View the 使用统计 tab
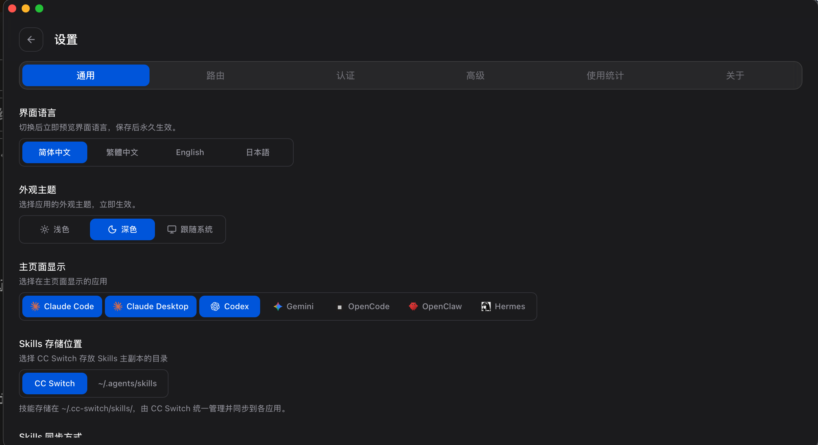This screenshot has width=818, height=445. [x=605, y=75]
